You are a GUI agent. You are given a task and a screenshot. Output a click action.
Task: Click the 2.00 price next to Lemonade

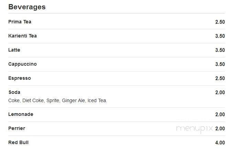pos(220,115)
